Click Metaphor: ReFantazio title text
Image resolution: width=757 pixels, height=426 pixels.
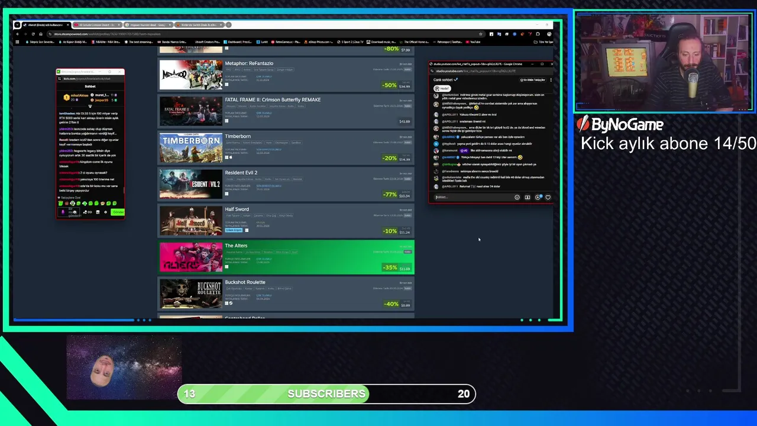pyautogui.click(x=249, y=63)
